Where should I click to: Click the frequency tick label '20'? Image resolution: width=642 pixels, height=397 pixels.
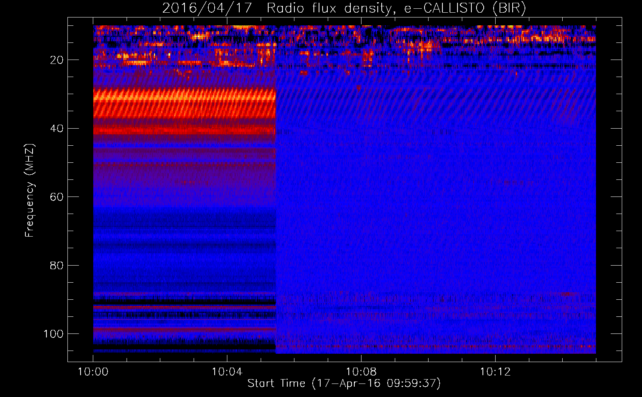[57, 60]
